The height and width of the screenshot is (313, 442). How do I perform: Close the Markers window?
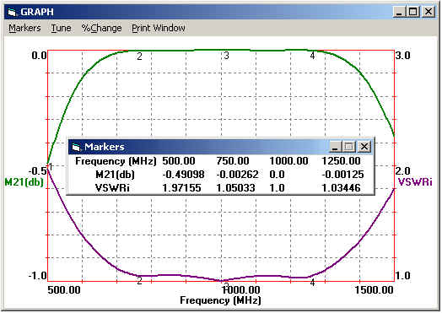tap(364, 147)
